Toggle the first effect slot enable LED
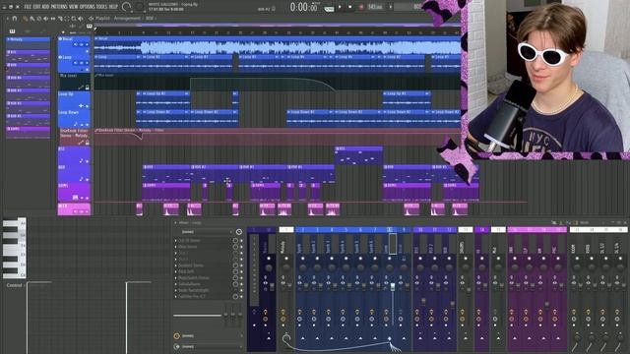 coord(241,240)
